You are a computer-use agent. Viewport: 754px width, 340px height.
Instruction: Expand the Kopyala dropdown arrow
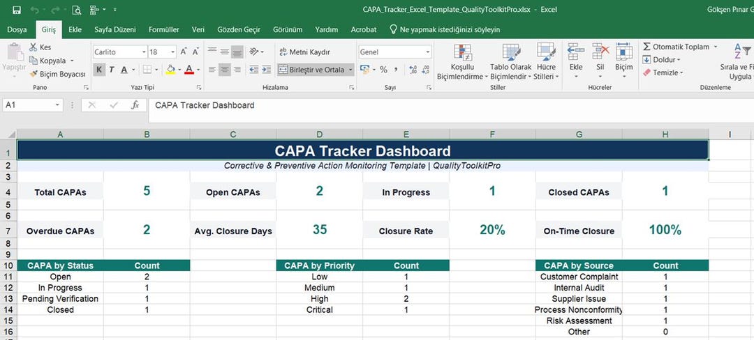coord(72,61)
